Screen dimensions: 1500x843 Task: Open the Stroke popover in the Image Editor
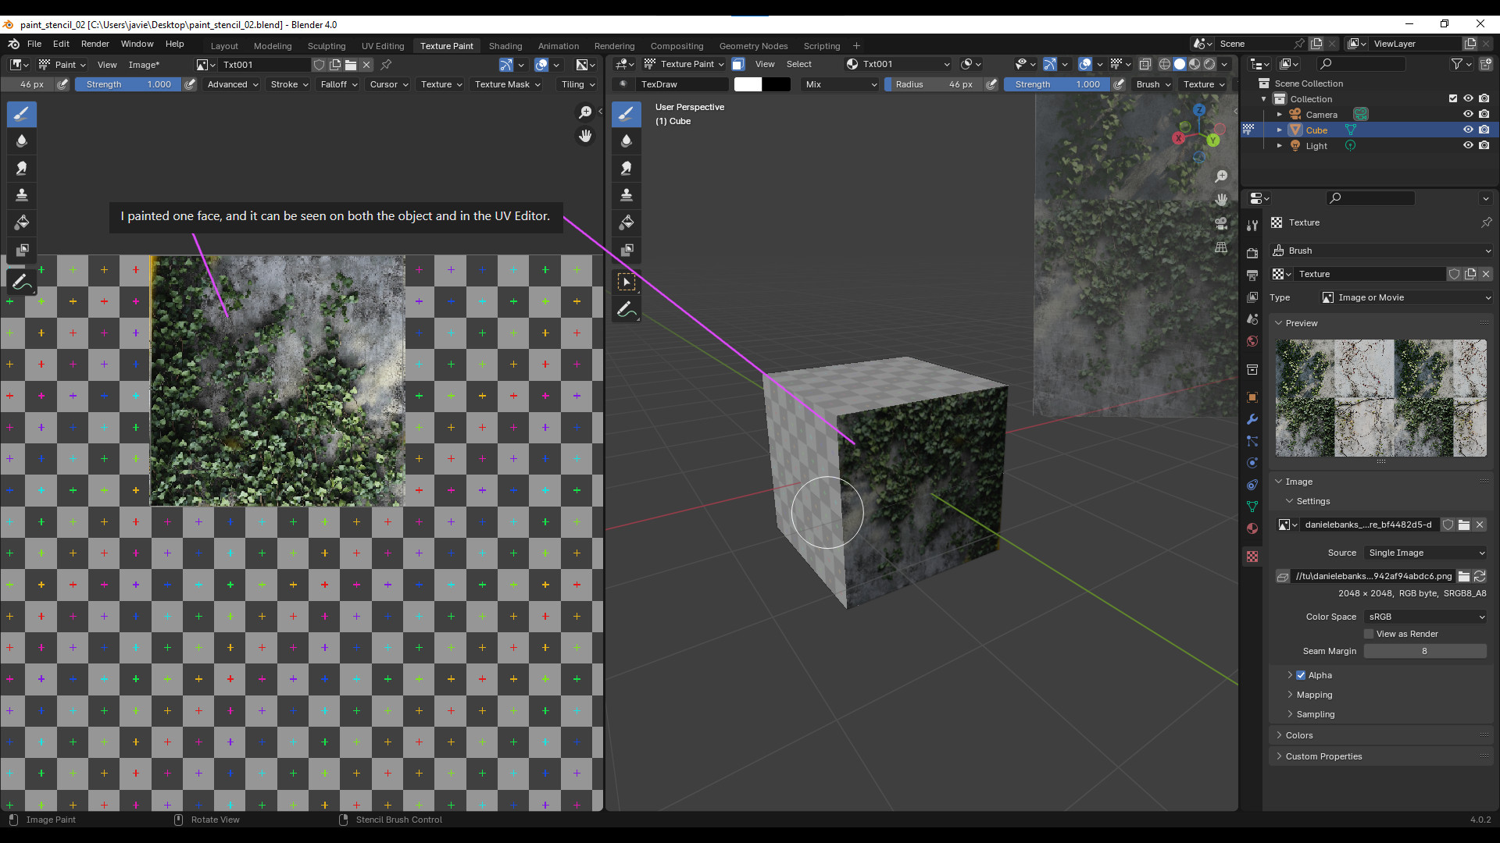coord(289,84)
